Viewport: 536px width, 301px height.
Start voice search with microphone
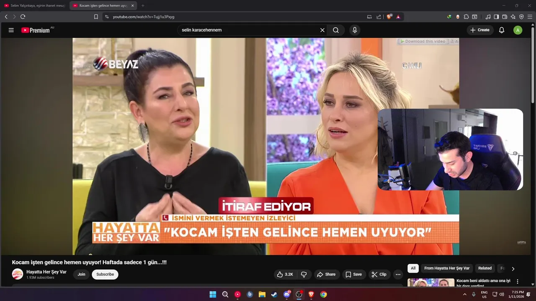point(355,30)
